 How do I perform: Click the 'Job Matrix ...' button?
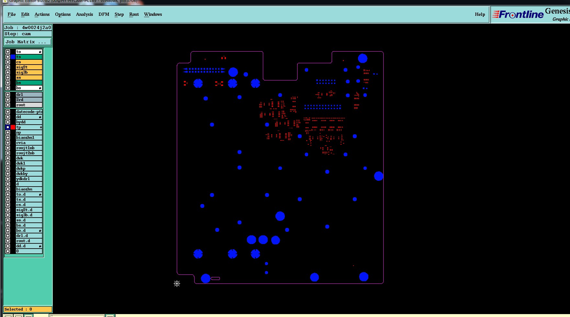coord(28,42)
